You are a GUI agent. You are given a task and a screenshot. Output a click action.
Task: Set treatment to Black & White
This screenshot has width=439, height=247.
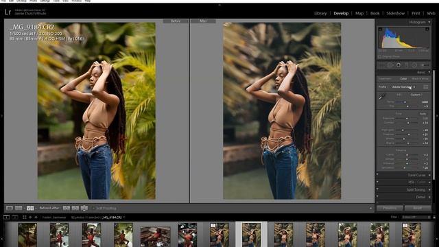pyautogui.click(x=420, y=79)
